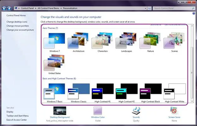
Task: Click the theme list scroll down arrow
Action: coord(192,101)
